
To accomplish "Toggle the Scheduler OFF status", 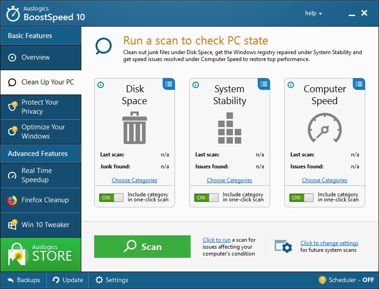I will point(346,280).
